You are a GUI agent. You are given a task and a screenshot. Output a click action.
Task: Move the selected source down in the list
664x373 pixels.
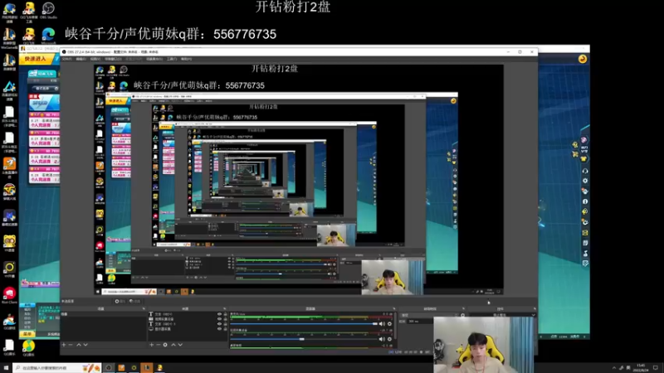pyautogui.click(x=180, y=345)
